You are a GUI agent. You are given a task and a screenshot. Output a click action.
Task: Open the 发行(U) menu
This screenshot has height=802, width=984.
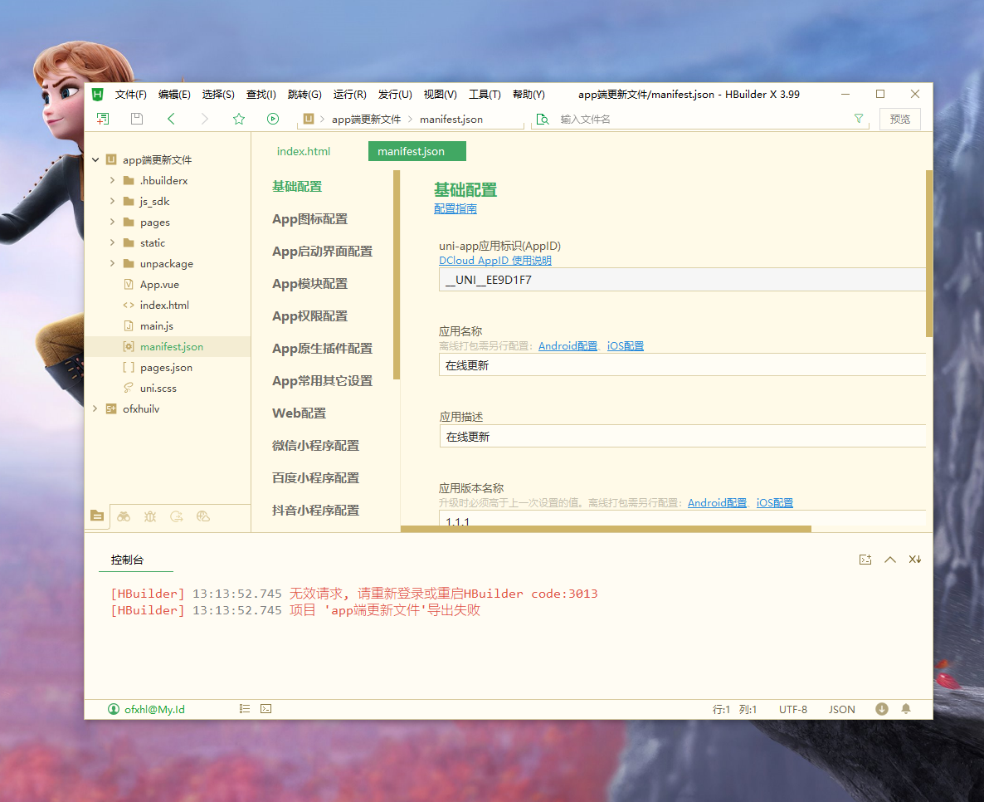pyautogui.click(x=395, y=95)
